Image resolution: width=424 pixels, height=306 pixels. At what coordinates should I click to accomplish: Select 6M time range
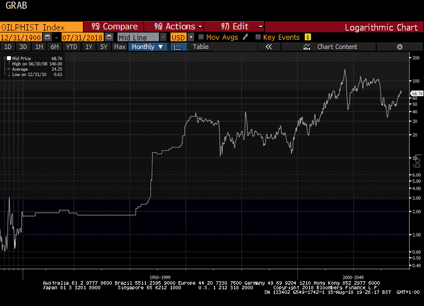pyautogui.click(x=54, y=47)
